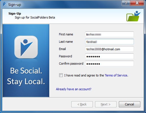The width and height of the screenshot is (146, 113).
Task: Open the Terms of Service link
Action: click(116, 75)
